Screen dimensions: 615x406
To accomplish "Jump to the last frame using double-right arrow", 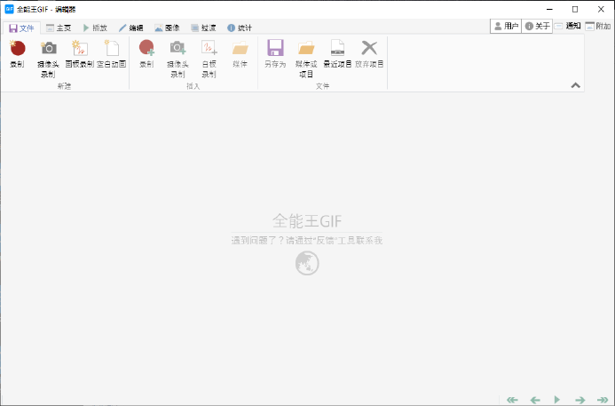I will [x=603, y=400].
